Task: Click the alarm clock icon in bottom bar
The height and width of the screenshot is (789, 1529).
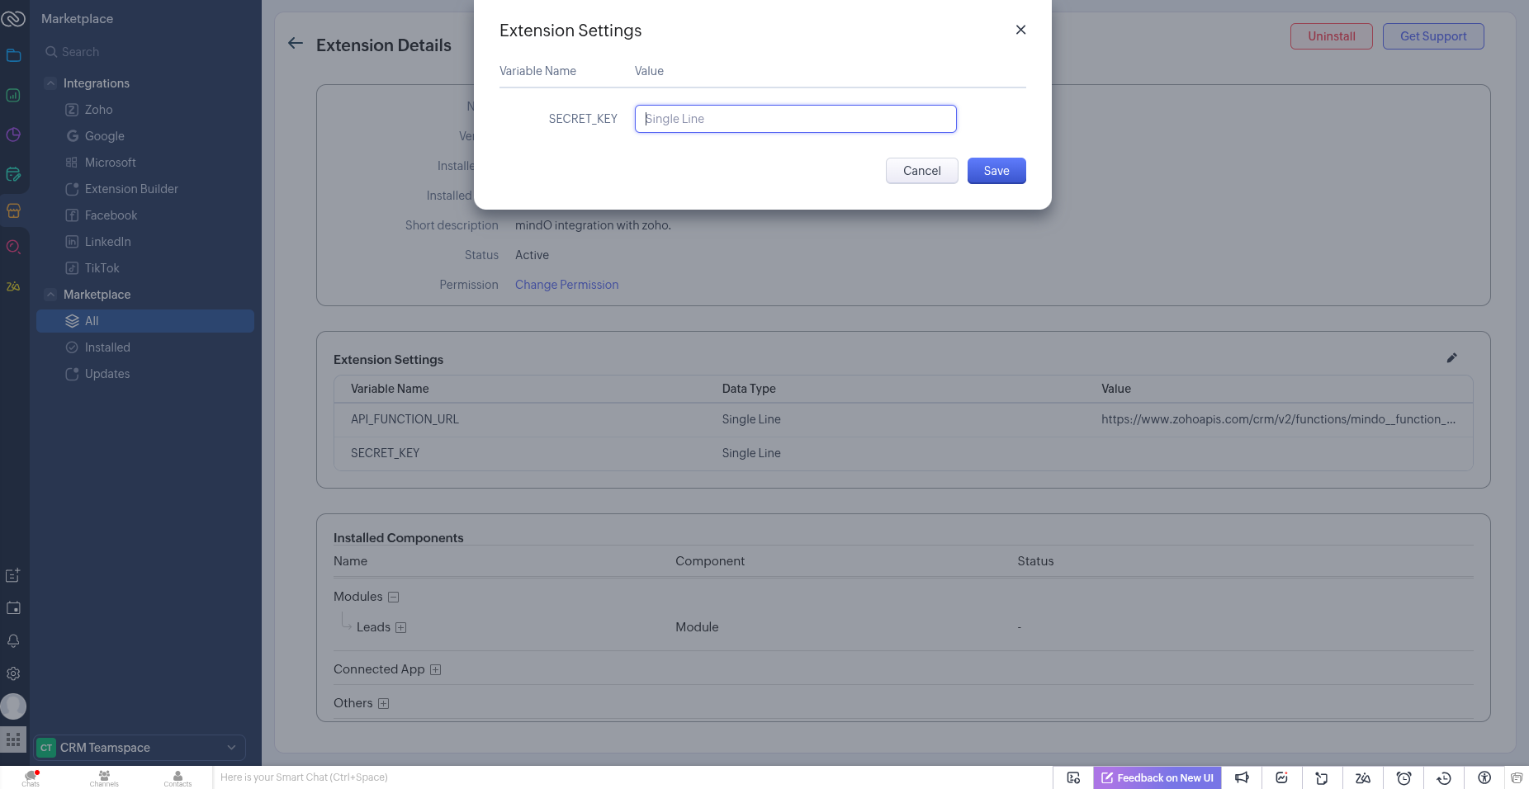Action: pyautogui.click(x=1404, y=777)
